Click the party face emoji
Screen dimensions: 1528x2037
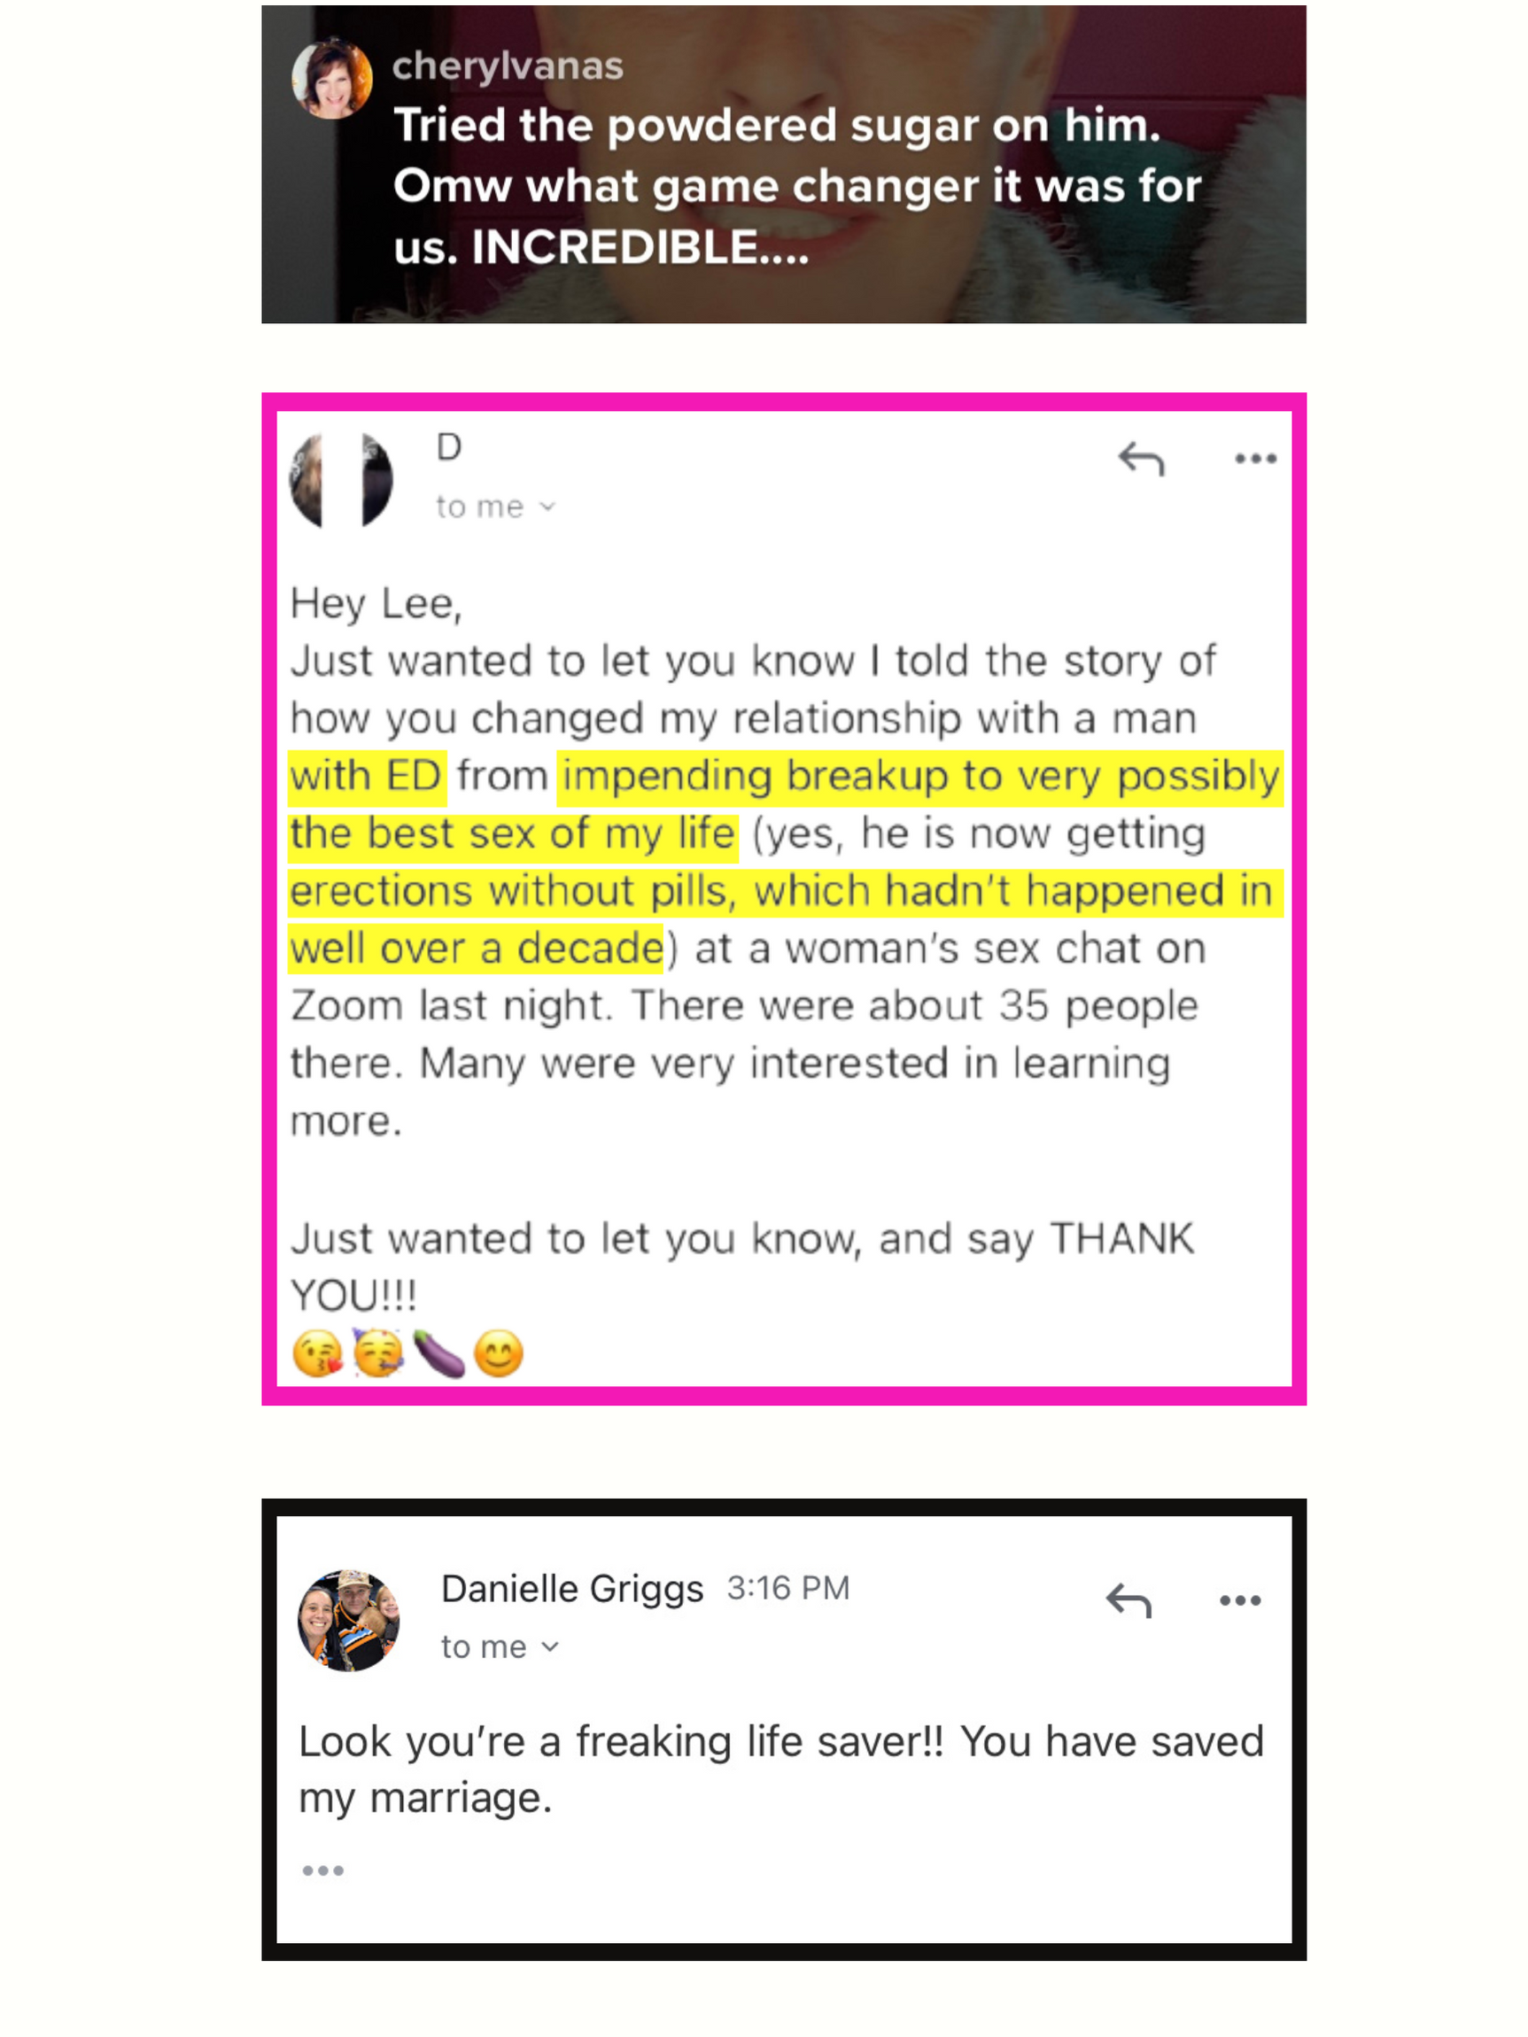click(x=377, y=1352)
